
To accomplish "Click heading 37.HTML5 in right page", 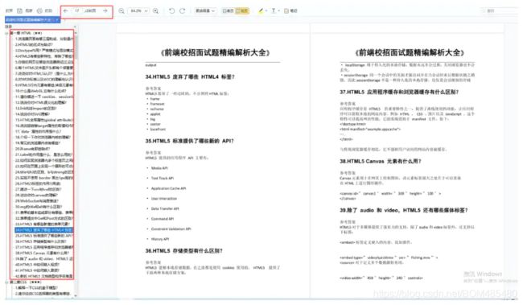I will click(x=399, y=92).
